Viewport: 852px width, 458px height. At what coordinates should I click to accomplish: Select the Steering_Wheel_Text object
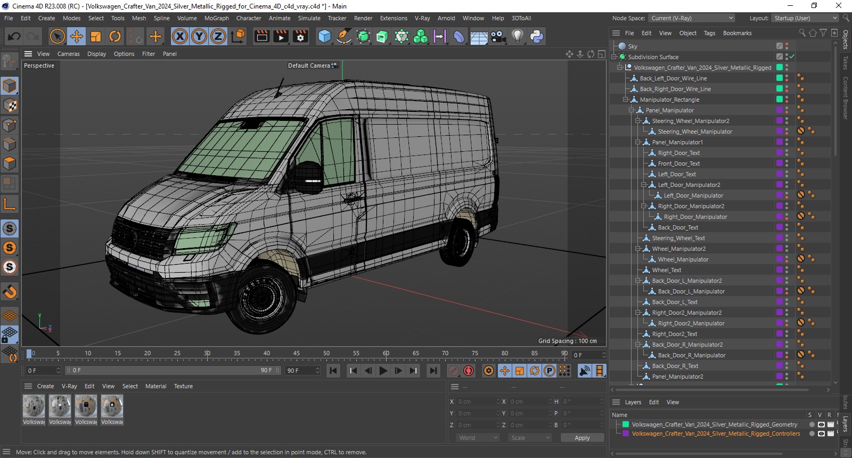[678, 238]
